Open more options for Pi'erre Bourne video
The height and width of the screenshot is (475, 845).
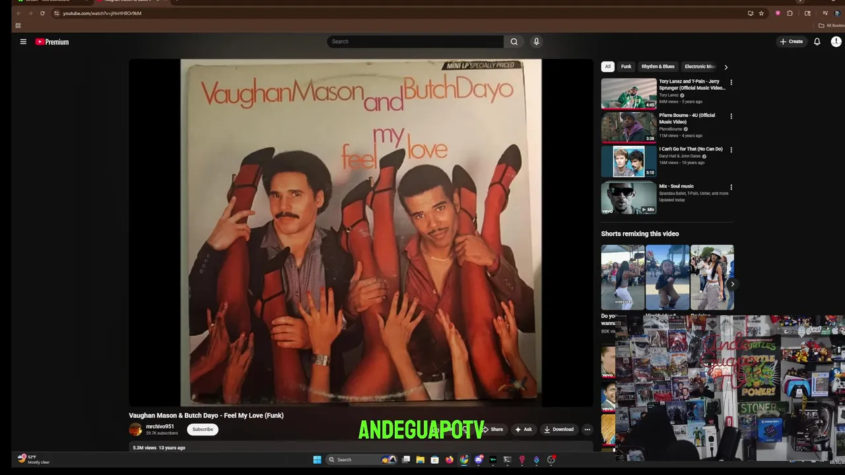coord(731,116)
